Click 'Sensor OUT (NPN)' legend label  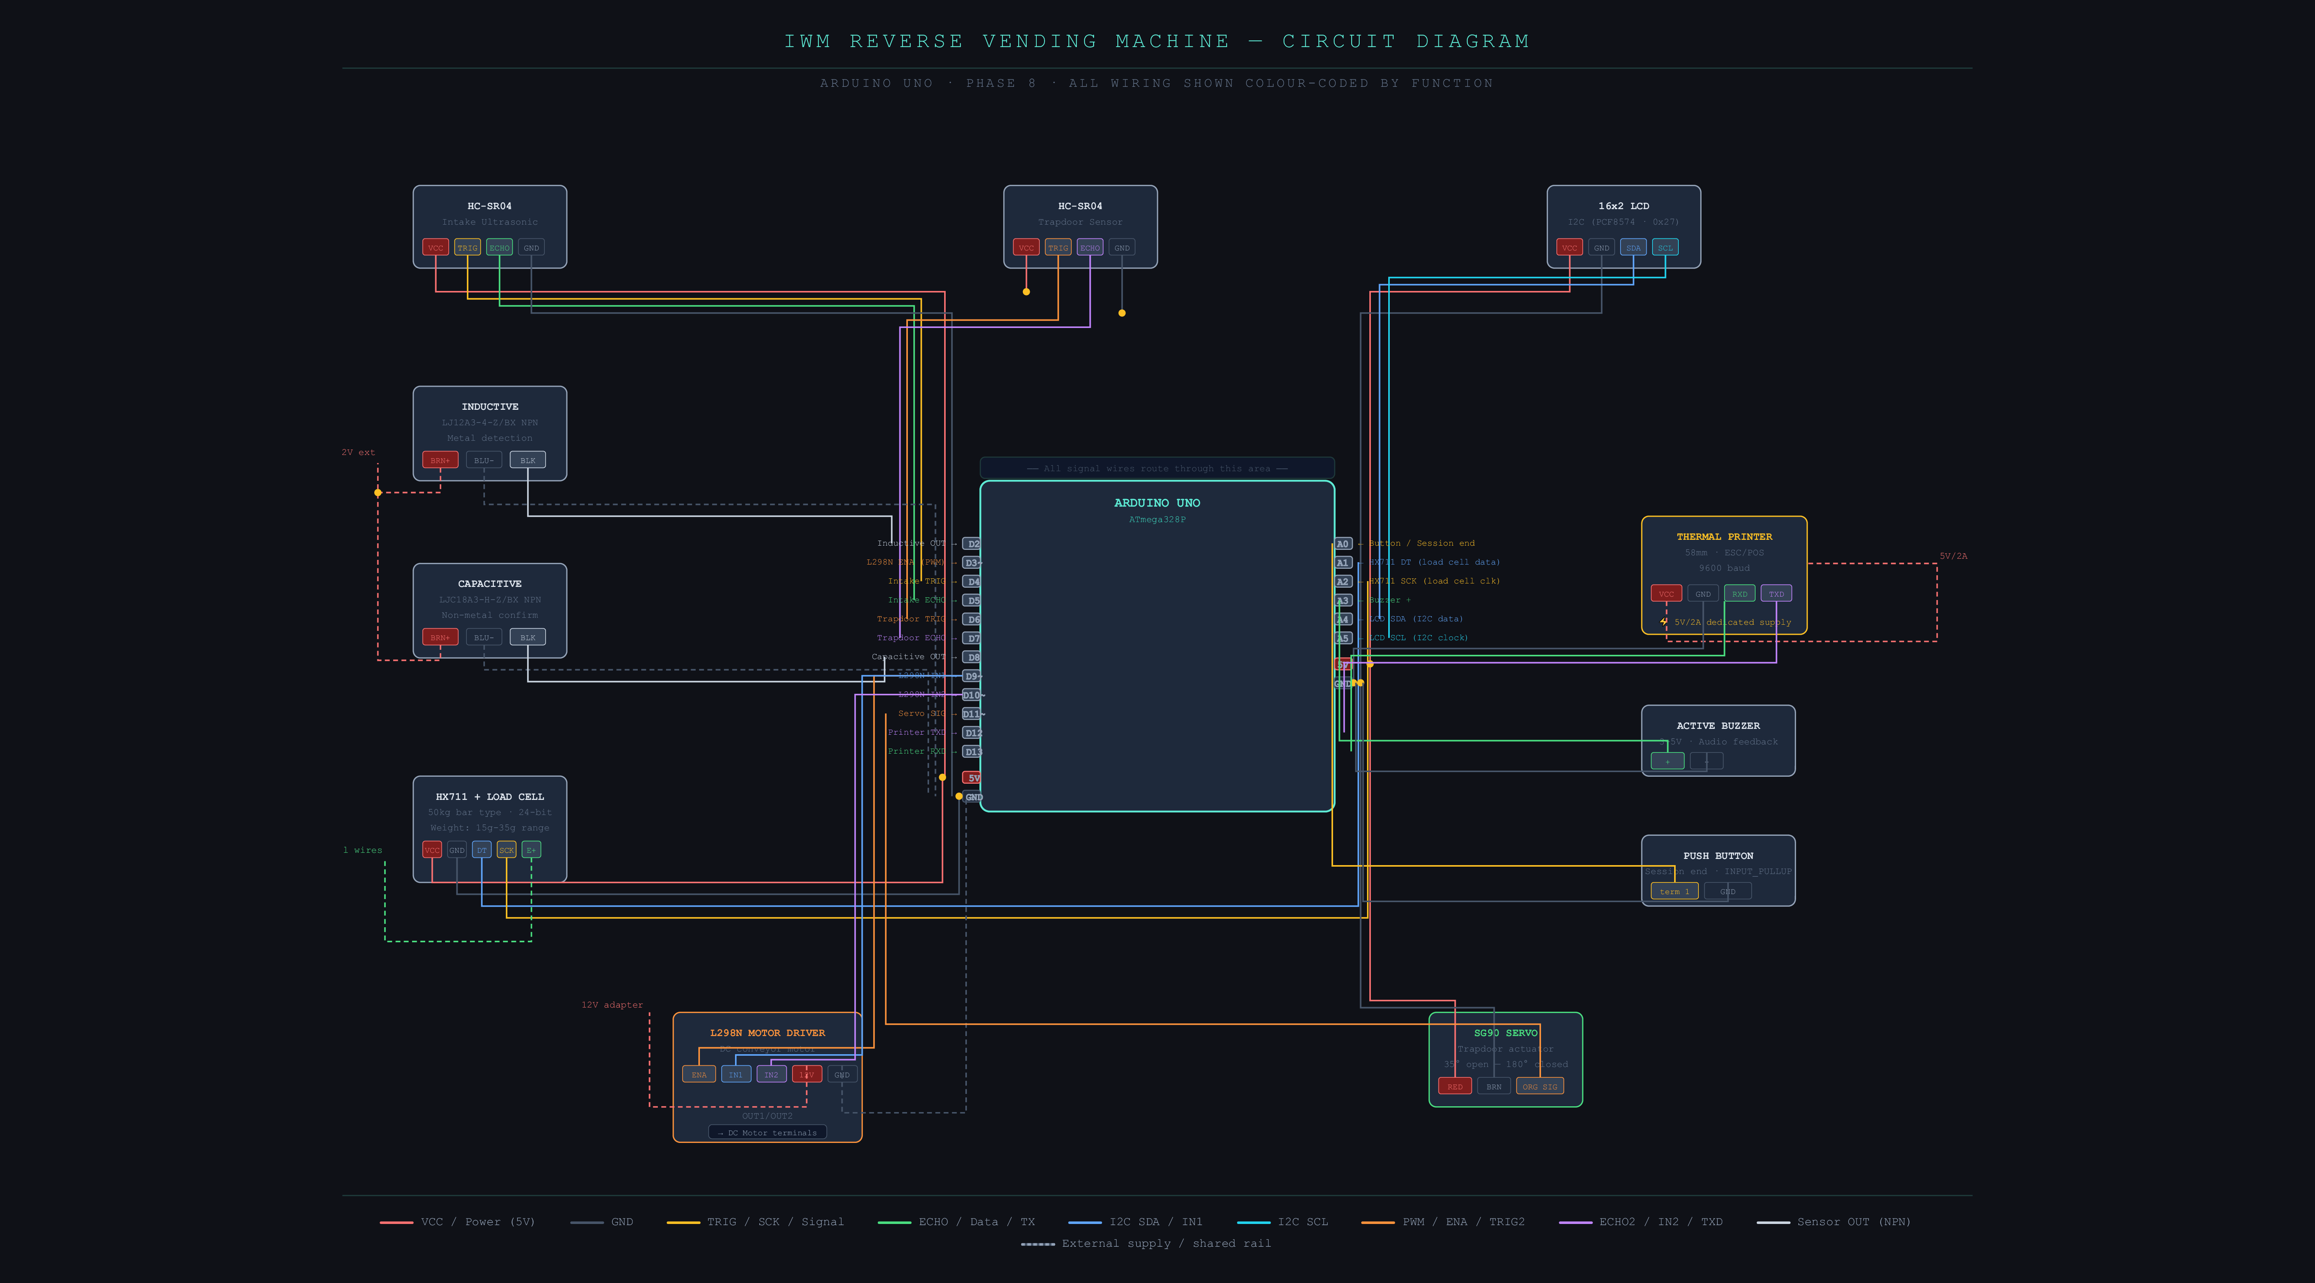(x=1854, y=1222)
